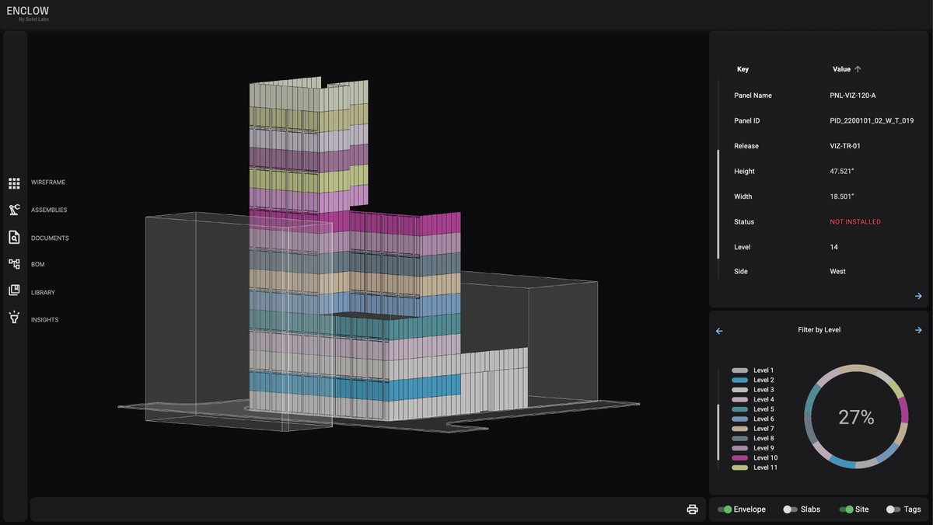Click the Insights lightbulb icon
933x525 pixels.
tap(14, 318)
